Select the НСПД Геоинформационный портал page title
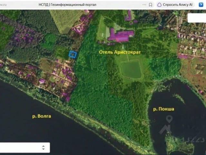The width and height of the screenshot is (206, 155). [x=67, y=5]
